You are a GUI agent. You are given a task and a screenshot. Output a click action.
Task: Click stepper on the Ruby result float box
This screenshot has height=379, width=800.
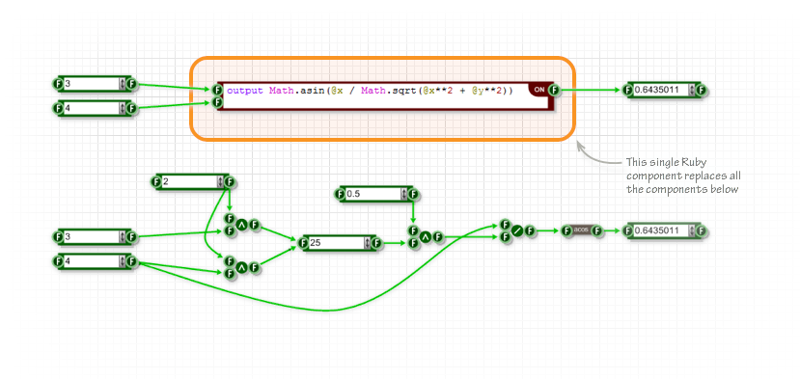coord(692,91)
